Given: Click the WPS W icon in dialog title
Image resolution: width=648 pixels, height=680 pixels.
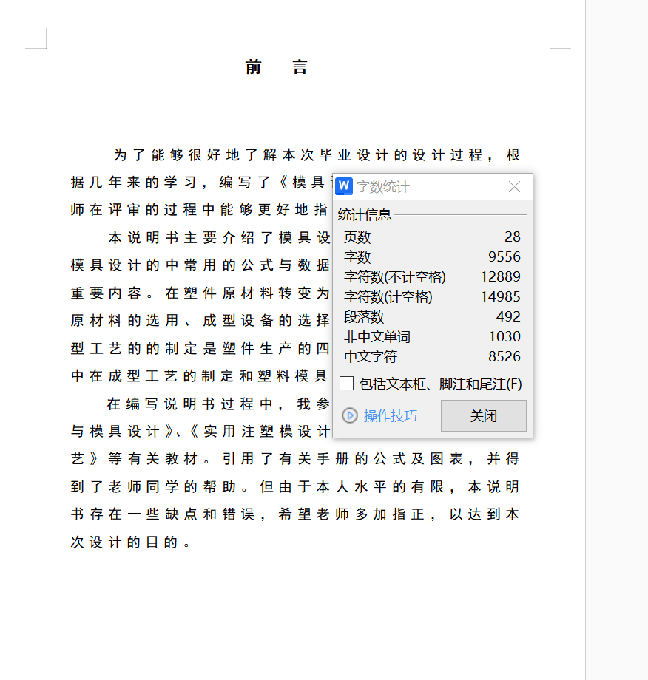Looking at the screenshot, I should point(344,186).
